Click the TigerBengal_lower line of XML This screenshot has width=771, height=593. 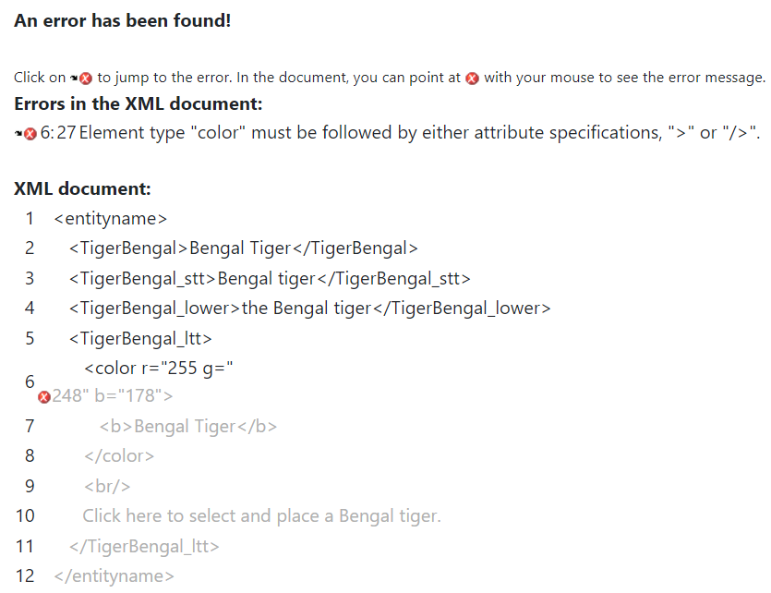pos(309,308)
